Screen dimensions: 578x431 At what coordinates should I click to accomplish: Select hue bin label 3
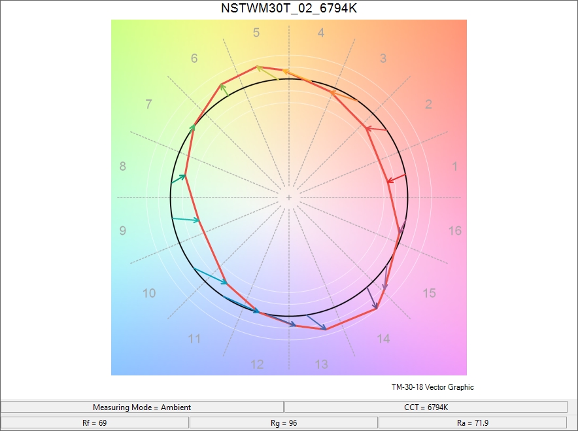[x=383, y=59]
